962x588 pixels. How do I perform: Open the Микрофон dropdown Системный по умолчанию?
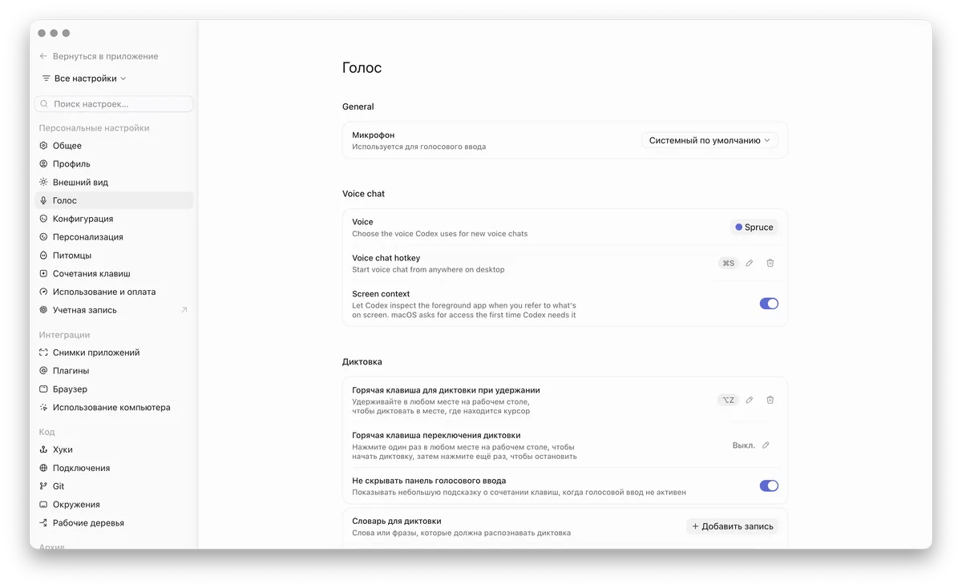click(x=709, y=140)
